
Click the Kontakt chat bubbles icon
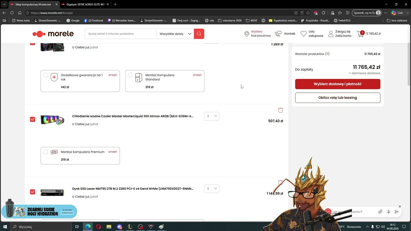tap(278, 34)
